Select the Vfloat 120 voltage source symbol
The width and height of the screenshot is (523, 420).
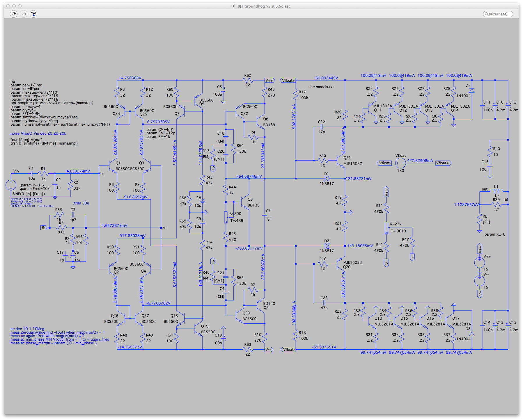coord(400,163)
